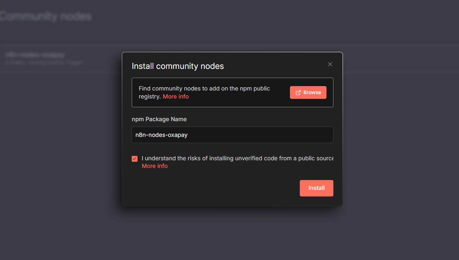Dismiss dialog by clicking the dimmed backdrop
The width and height of the screenshot is (459, 260).
[x=399, y=145]
